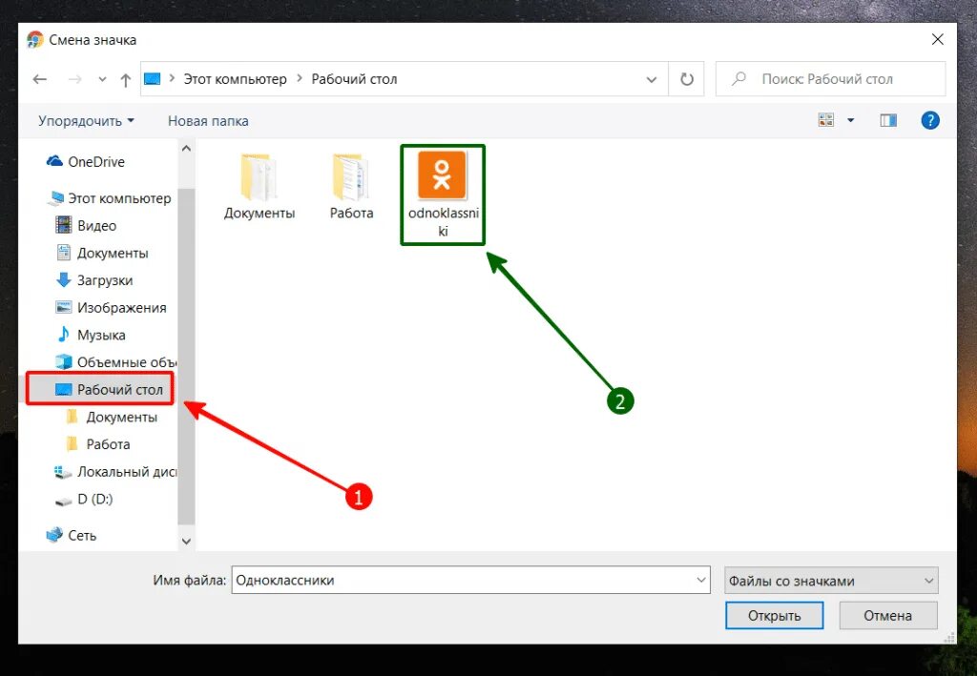Select OneDrive in the navigation pane
The width and height of the screenshot is (977, 676).
(85, 162)
